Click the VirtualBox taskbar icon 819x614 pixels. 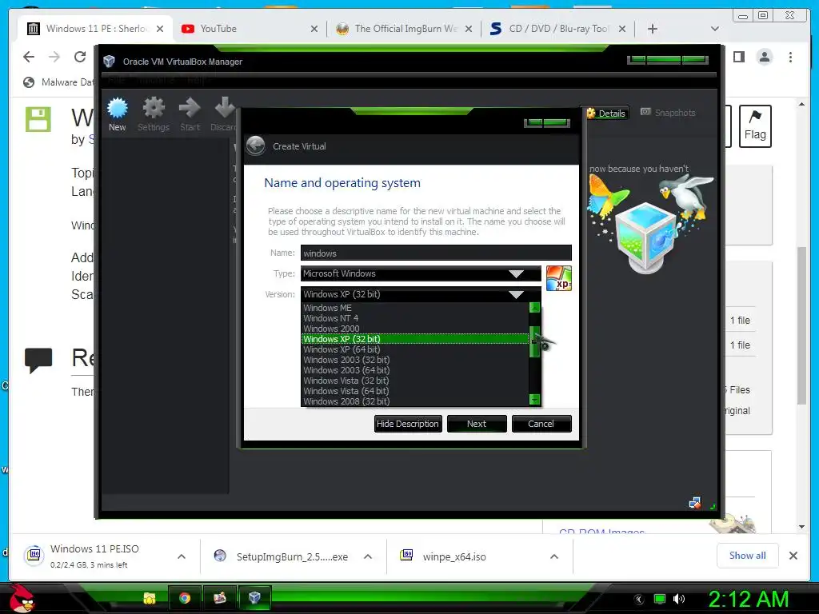coord(254,598)
